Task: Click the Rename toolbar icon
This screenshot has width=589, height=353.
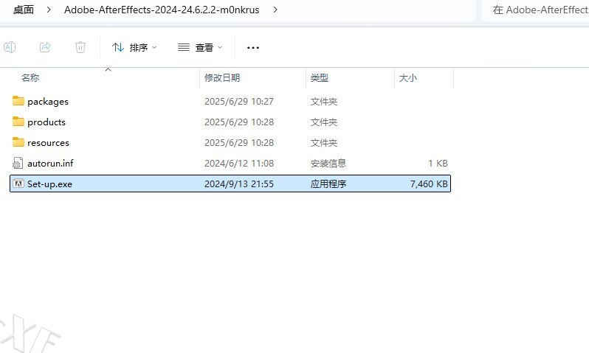Action: 10,47
